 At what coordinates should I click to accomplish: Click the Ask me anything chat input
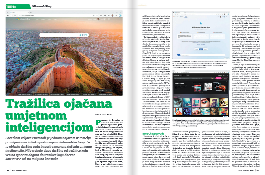tap(203, 55)
